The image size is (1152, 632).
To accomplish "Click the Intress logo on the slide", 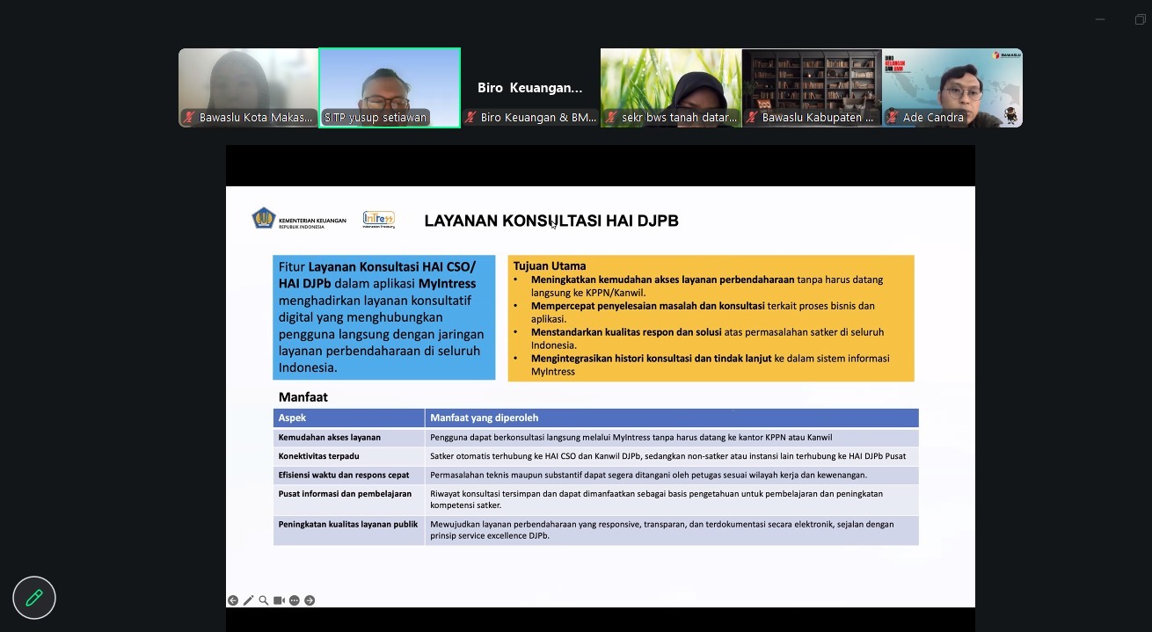I will click(379, 220).
